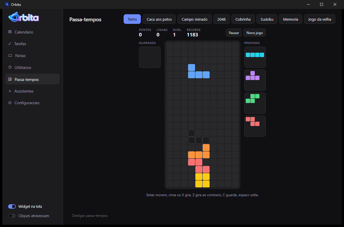Click the NIVEL level label
The image size is (344, 227).
click(x=177, y=30)
